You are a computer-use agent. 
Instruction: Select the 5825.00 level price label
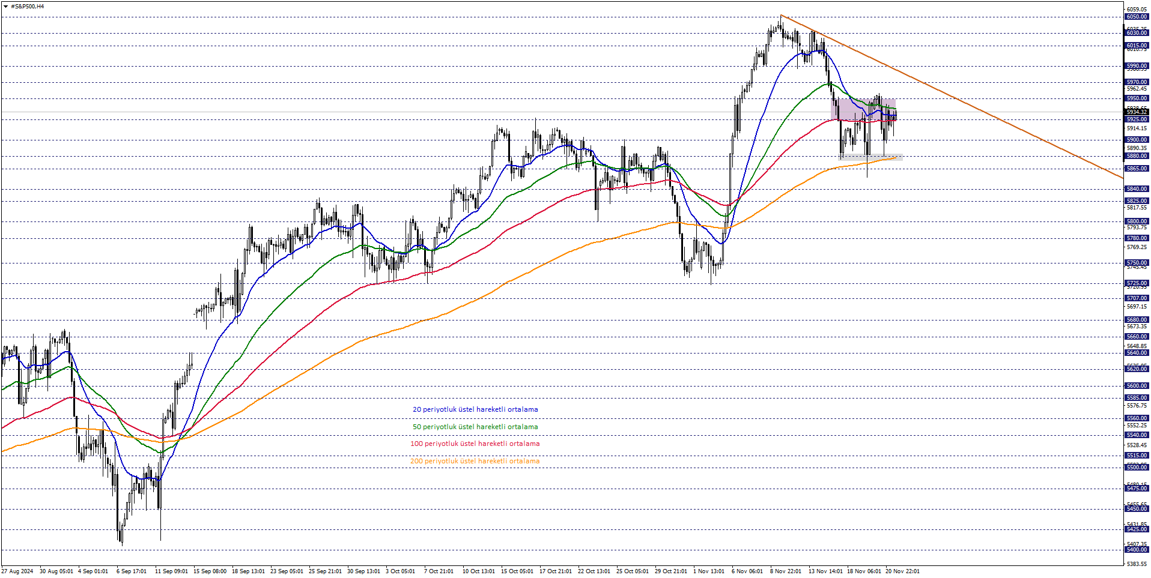coord(1137,201)
